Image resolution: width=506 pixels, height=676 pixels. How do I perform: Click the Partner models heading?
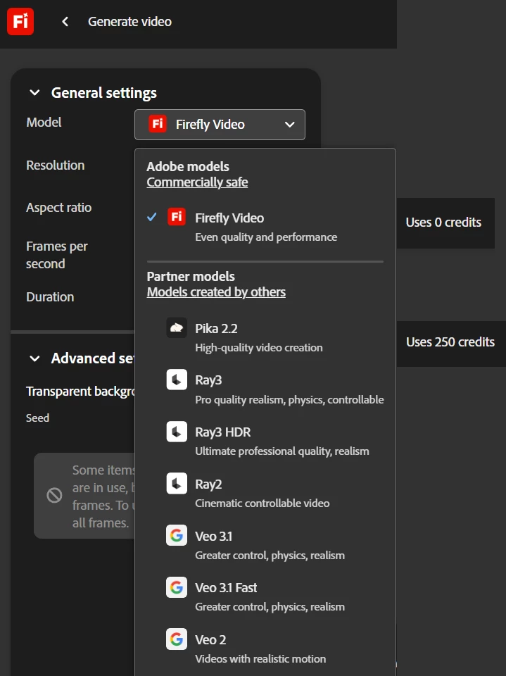tap(191, 276)
